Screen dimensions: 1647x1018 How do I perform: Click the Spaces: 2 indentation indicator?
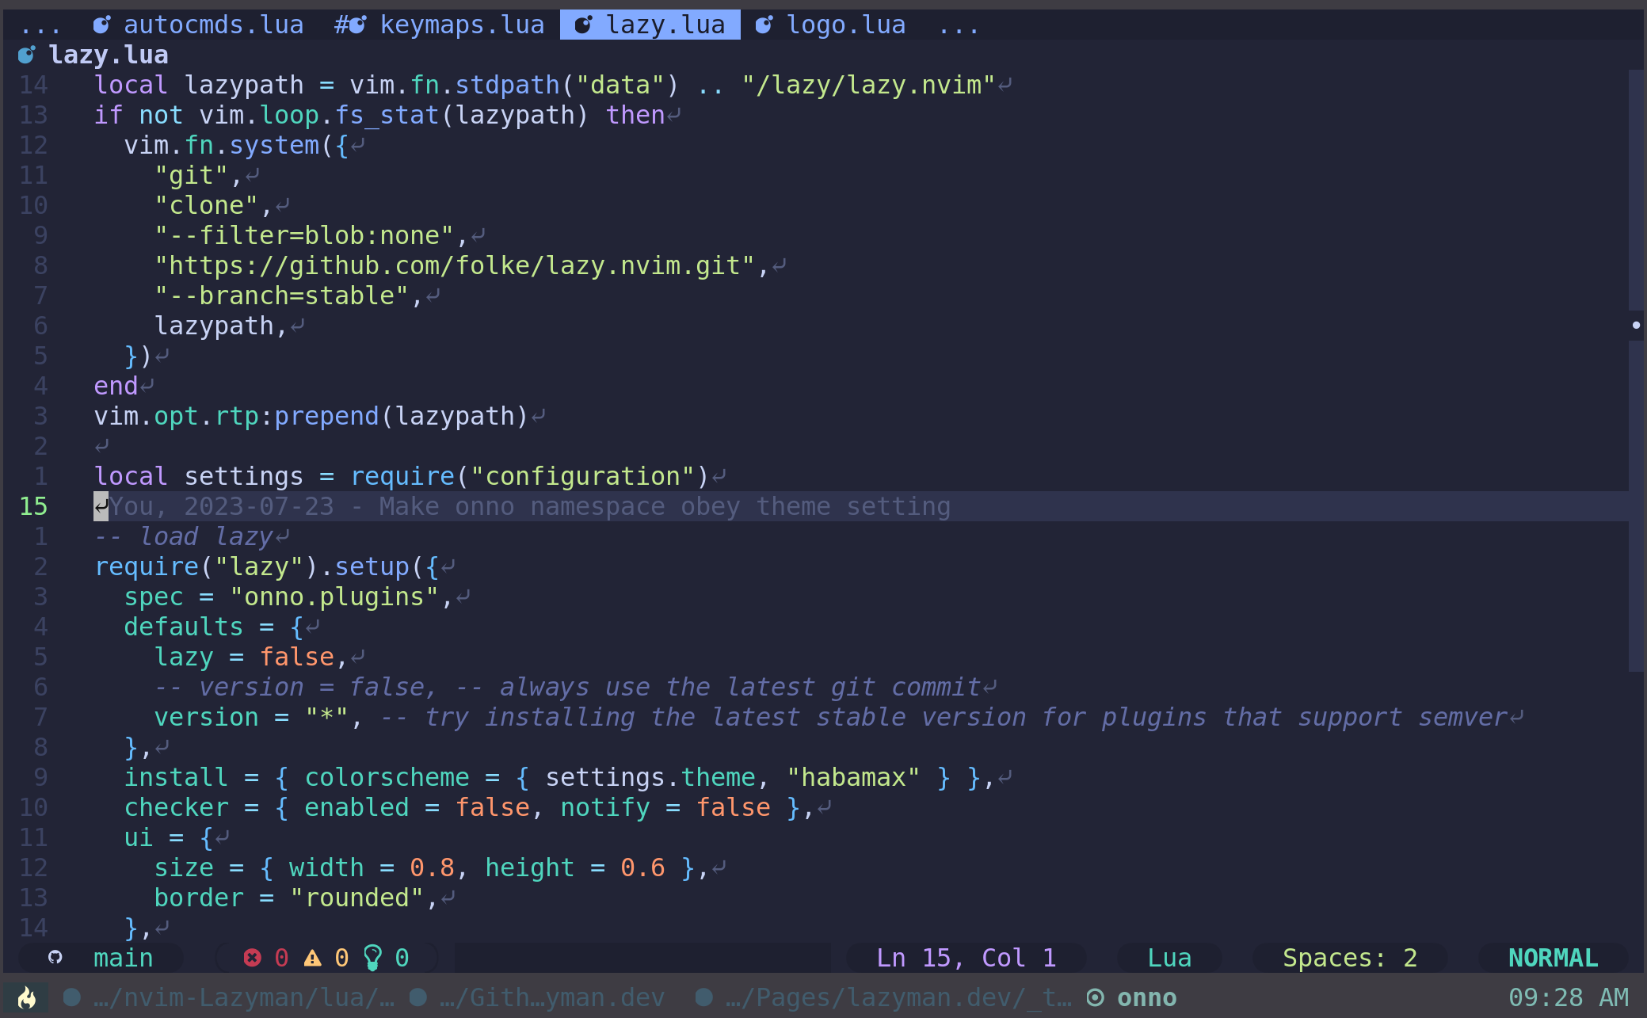coord(1349,958)
